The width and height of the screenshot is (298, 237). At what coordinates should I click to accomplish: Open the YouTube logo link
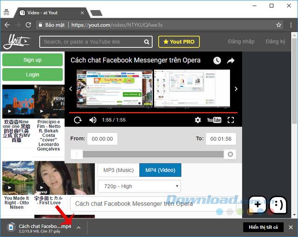click(x=214, y=120)
